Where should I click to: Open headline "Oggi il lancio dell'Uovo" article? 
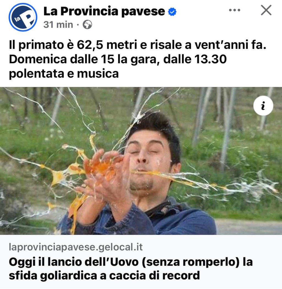coord(131,269)
